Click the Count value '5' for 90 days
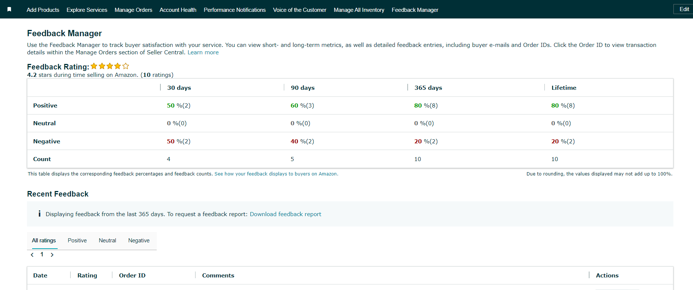Viewport: 693px width, 290px height. (292, 159)
